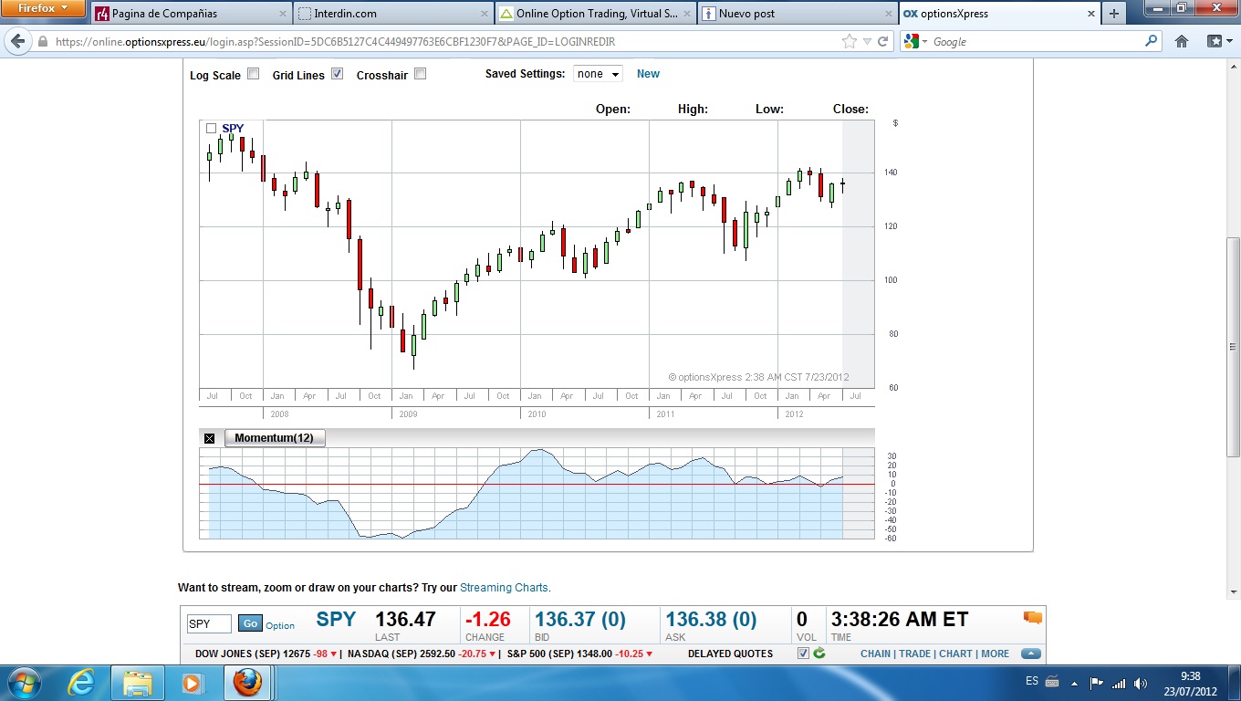The width and height of the screenshot is (1241, 701).
Task: Open the URL history dropdown arrow
Action: click(x=868, y=41)
